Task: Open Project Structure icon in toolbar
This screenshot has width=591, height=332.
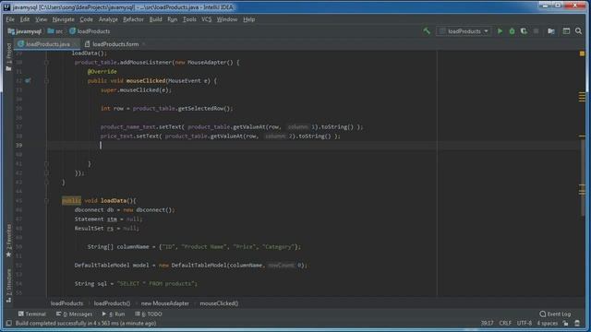Action: [x=551, y=31]
